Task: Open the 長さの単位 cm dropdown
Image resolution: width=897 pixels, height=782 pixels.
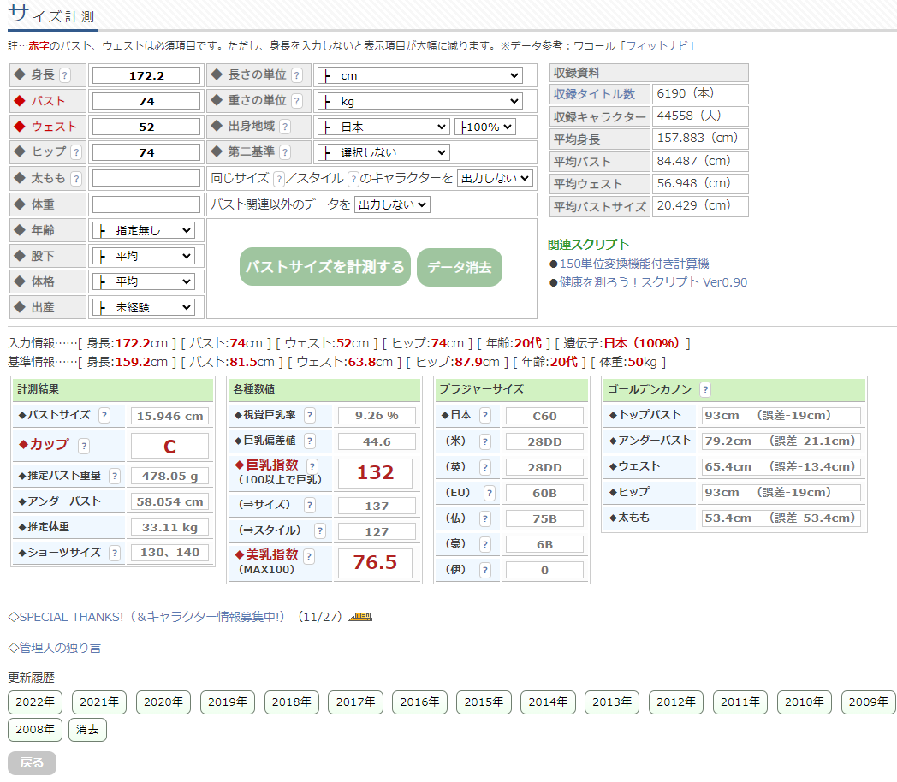Action: click(x=419, y=75)
